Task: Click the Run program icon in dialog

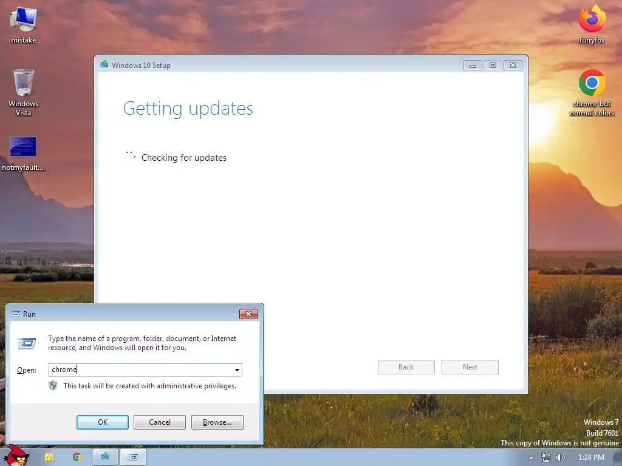Action: click(x=27, y=343)
